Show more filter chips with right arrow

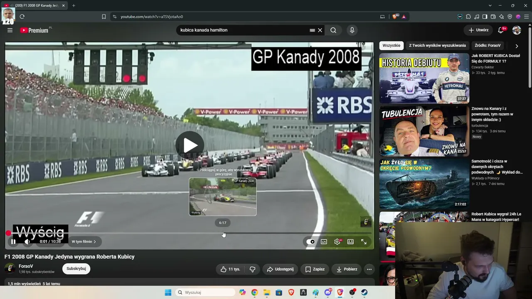click(x=517, y=46)
